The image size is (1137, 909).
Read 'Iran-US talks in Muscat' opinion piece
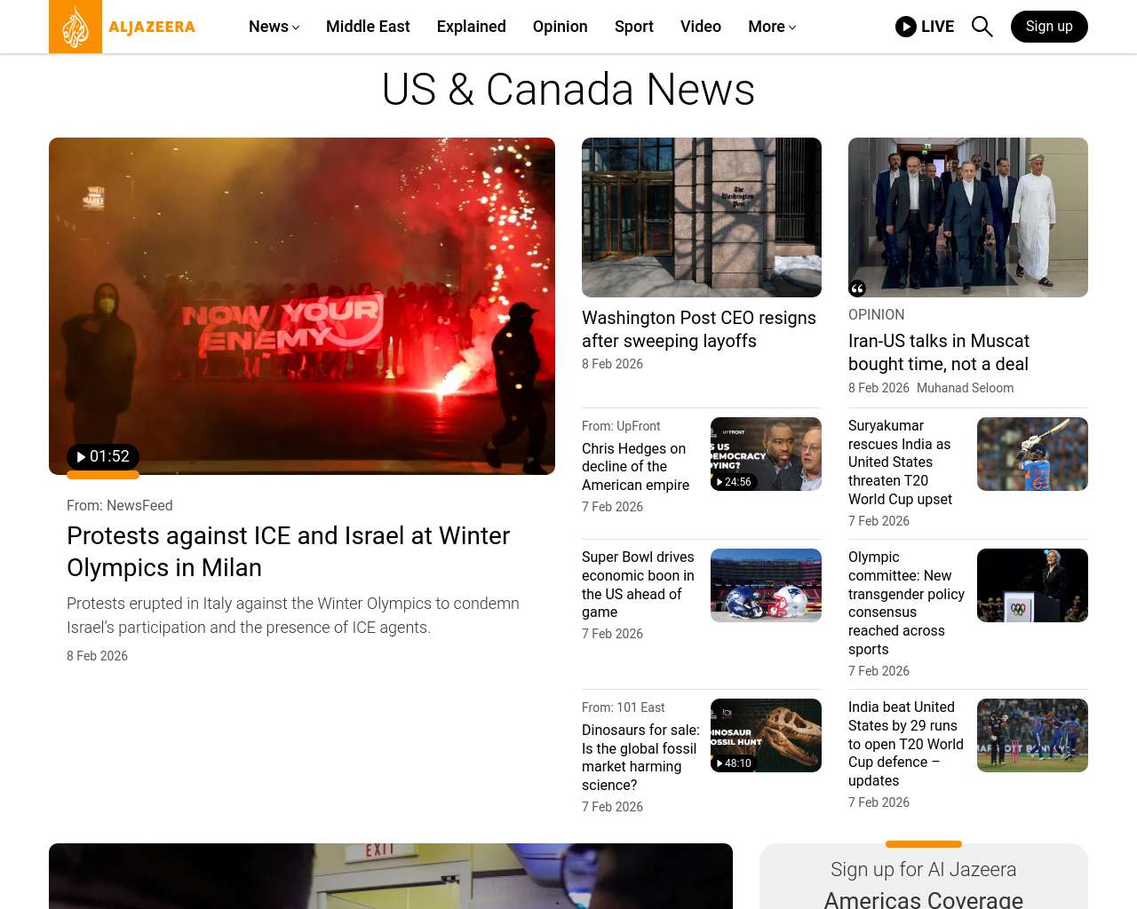point(939,352)
